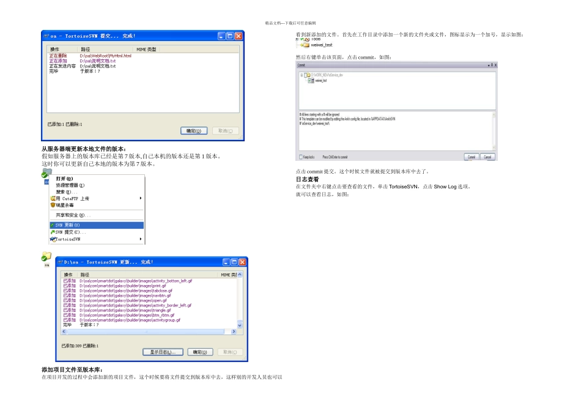581x411 pixels.
Task: Tick the checkbox of the root folder in the Commit tree
Action: (x=305, y=75)
